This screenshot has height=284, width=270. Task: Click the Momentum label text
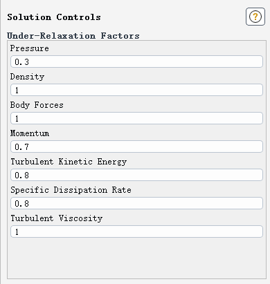point(30,133)
